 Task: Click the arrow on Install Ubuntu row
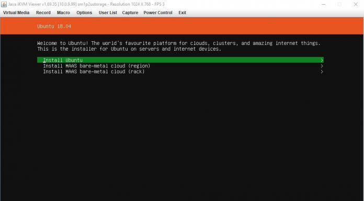322,60
